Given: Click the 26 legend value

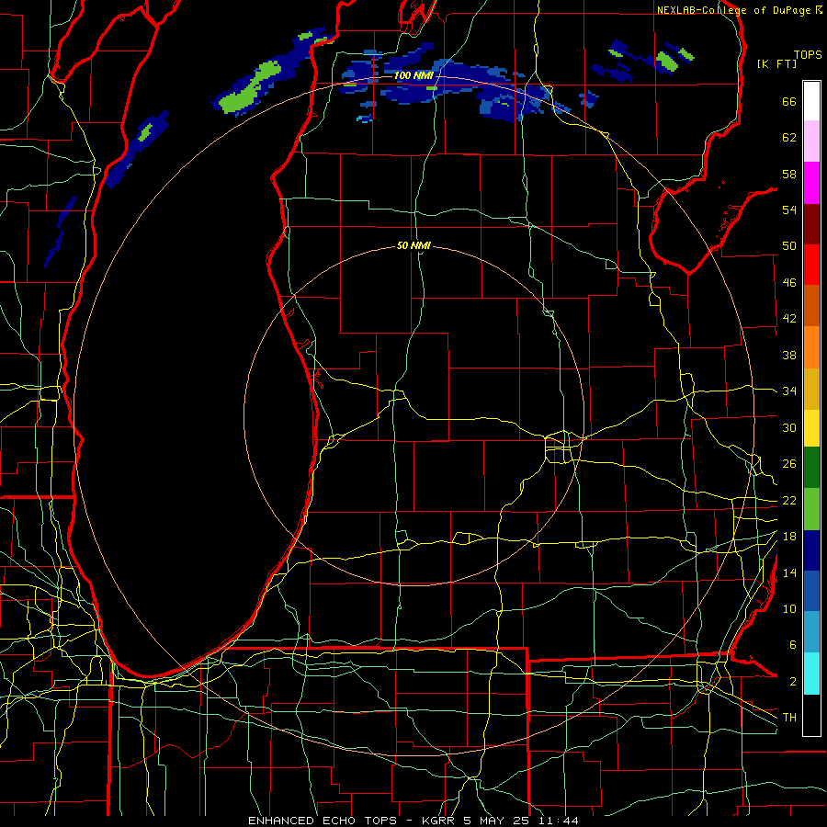Looking at the screenshot, I should [x=789, y=464].
